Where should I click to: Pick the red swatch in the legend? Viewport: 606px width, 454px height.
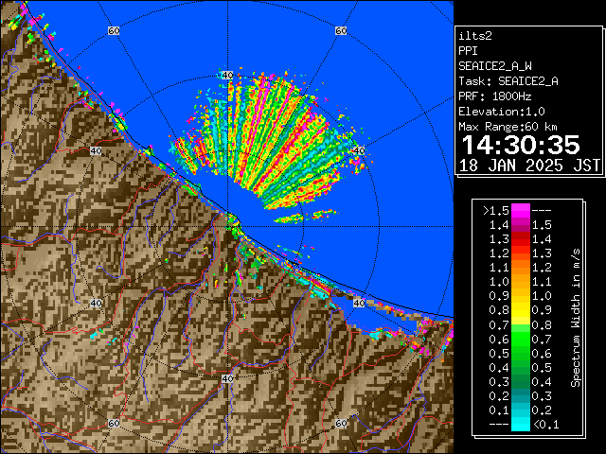coord(521,239)
